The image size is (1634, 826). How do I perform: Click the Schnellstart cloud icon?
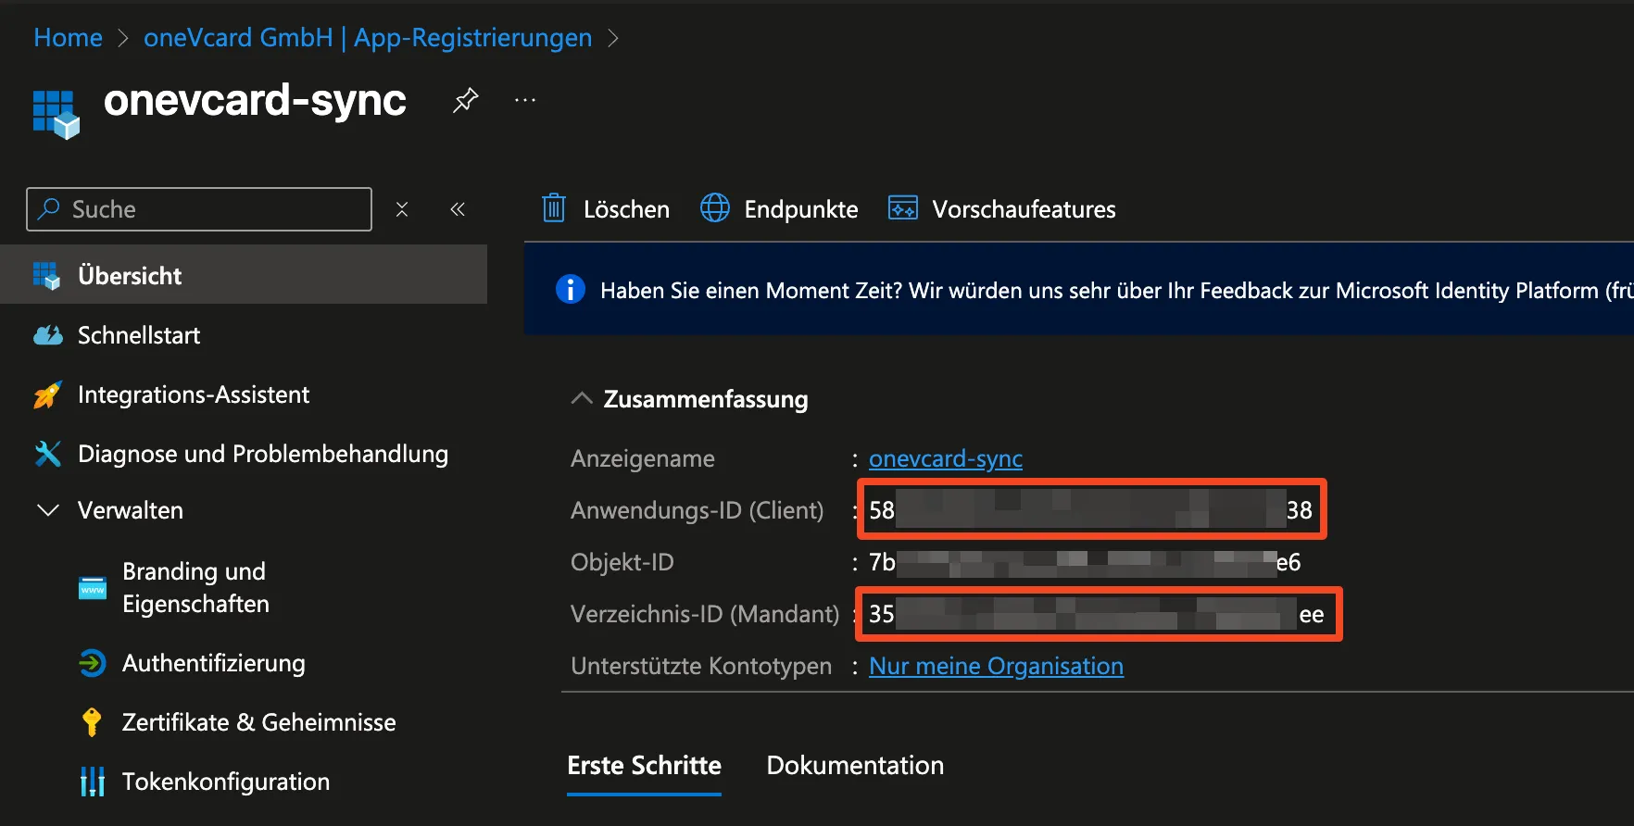click(x=47, y=335)
